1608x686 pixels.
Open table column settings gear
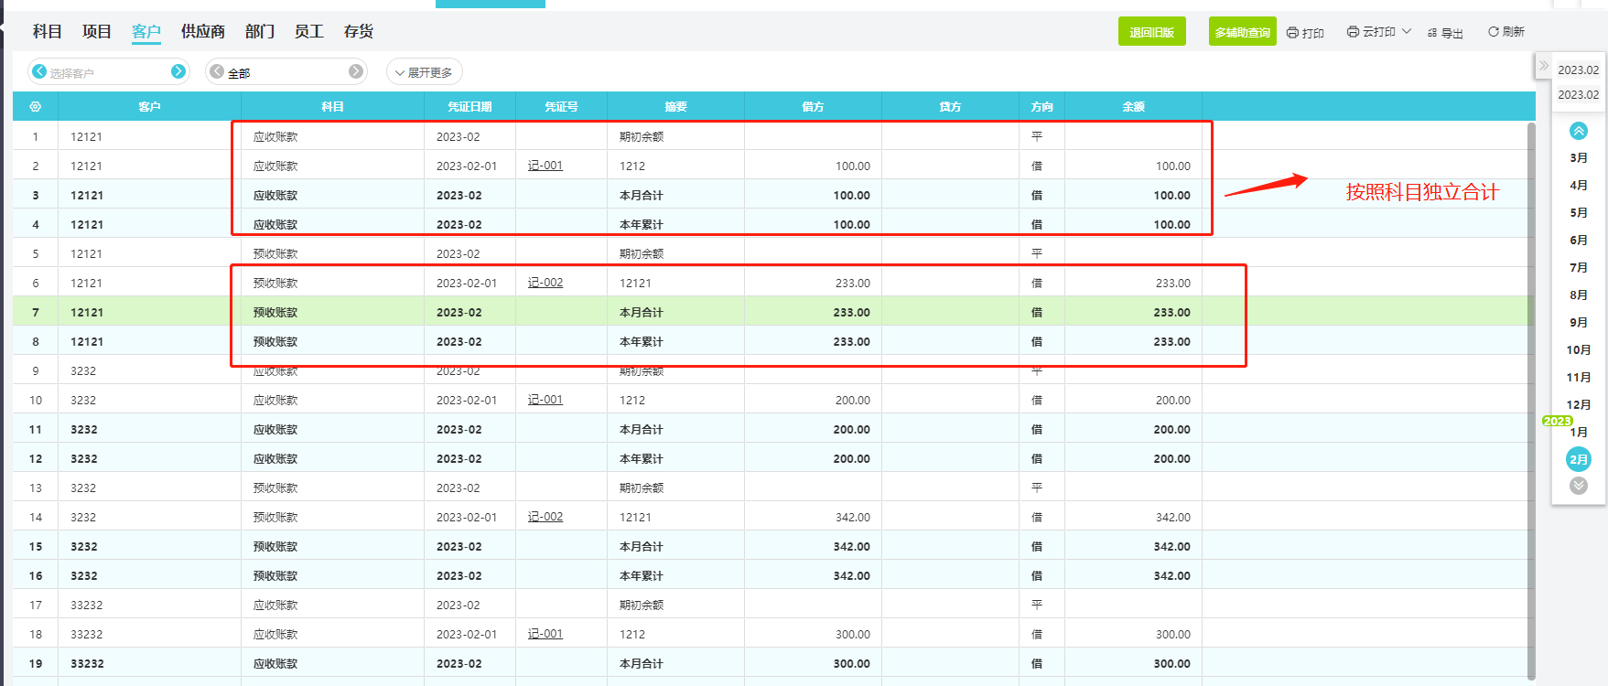(36, 107)
